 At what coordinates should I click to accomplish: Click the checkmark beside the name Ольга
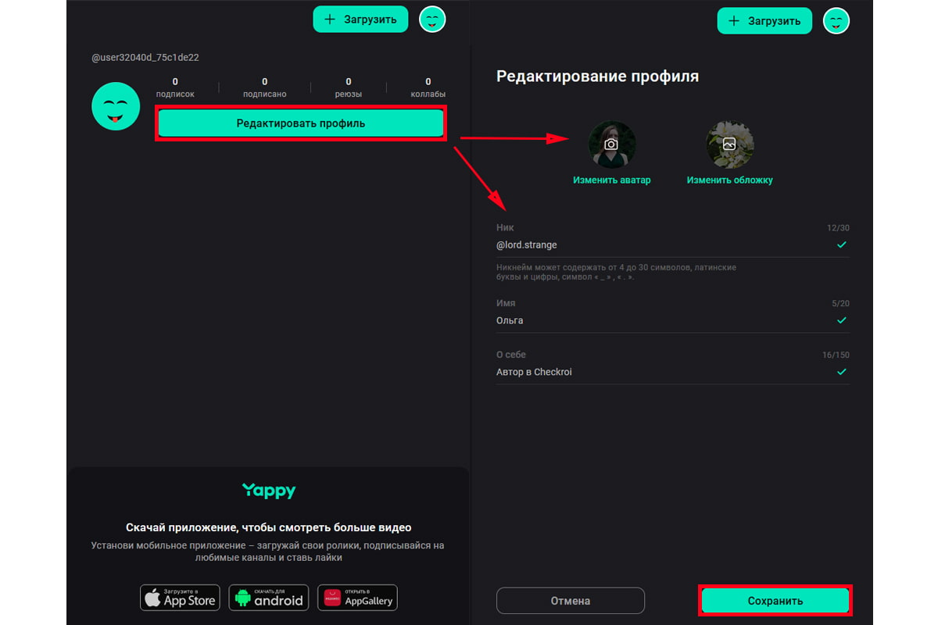pyautogui.click(x=841, y=320)
